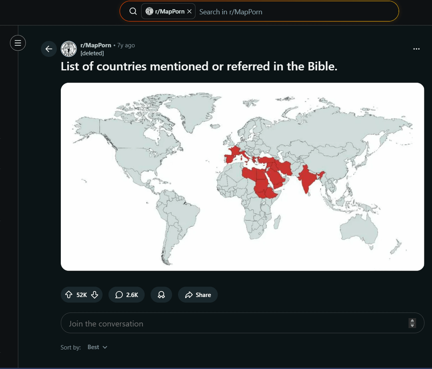Click the Join the conversation box

click(232, 323)
